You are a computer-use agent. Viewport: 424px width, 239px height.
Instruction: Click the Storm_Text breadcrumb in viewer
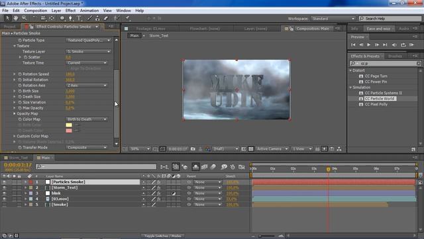[x=159, y=35]
